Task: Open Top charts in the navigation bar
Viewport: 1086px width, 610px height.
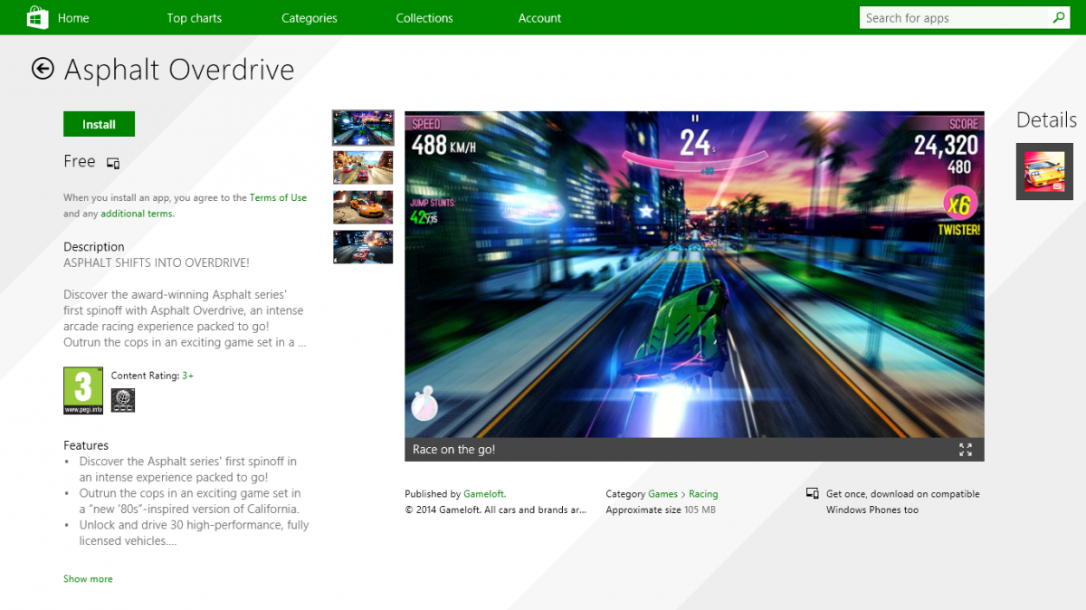Action: (195, 18)
